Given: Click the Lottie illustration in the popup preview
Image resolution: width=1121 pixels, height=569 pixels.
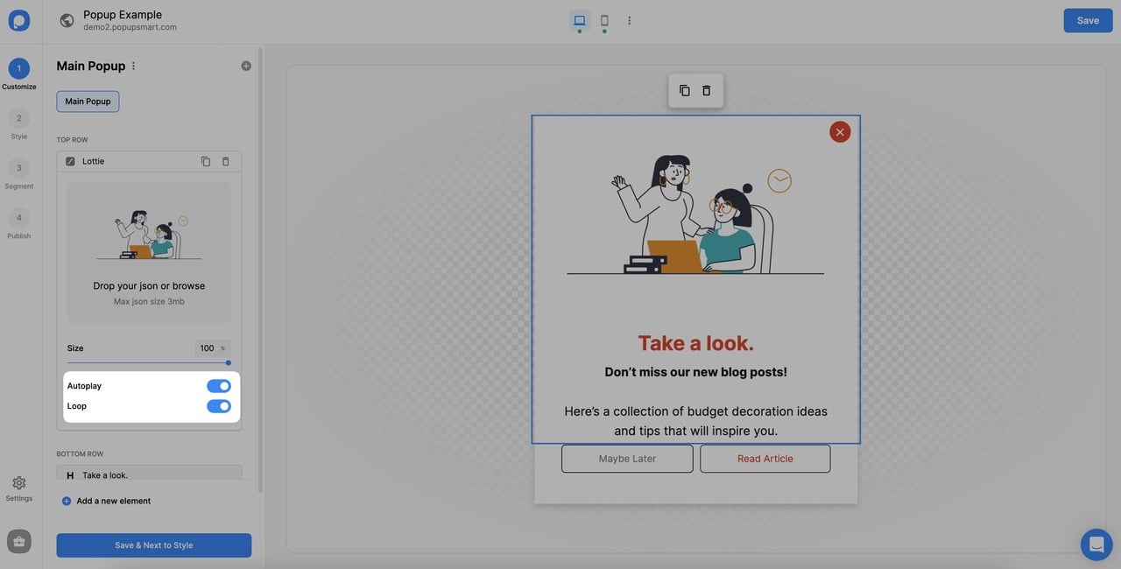Looking at the screenshot, I should (x=695, y=215).
